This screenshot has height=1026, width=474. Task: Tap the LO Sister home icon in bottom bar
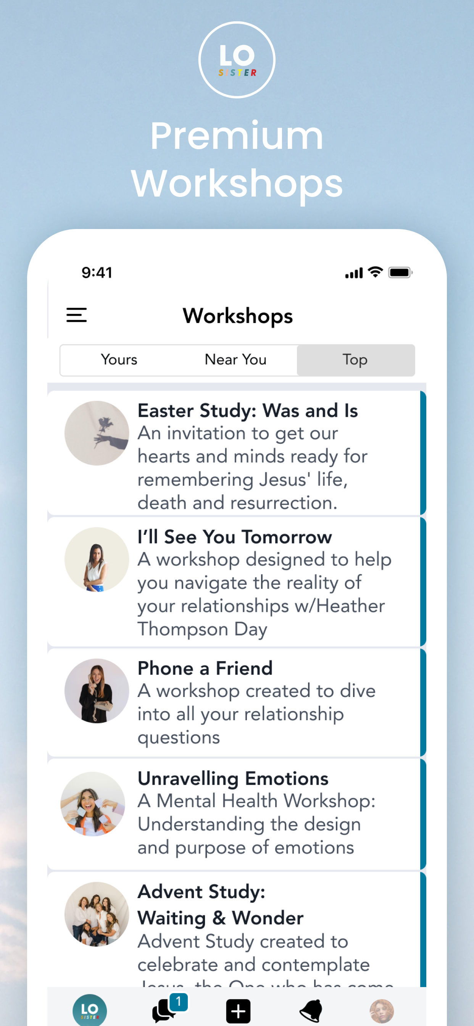tap(90, 1010)
